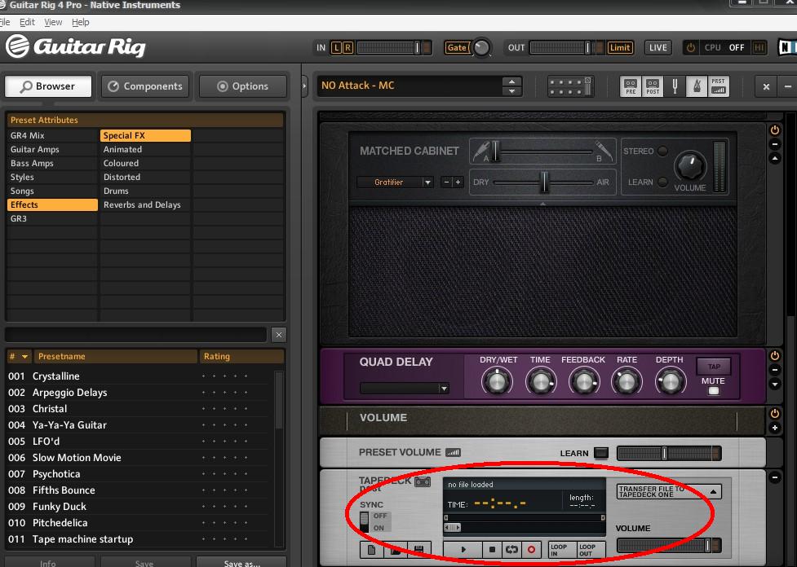Switch to the Browser tab

[48, 86]
